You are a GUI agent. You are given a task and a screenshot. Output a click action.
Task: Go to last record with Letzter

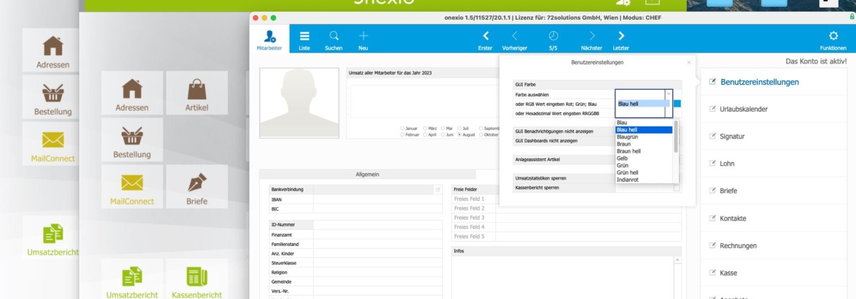(620, 40)
